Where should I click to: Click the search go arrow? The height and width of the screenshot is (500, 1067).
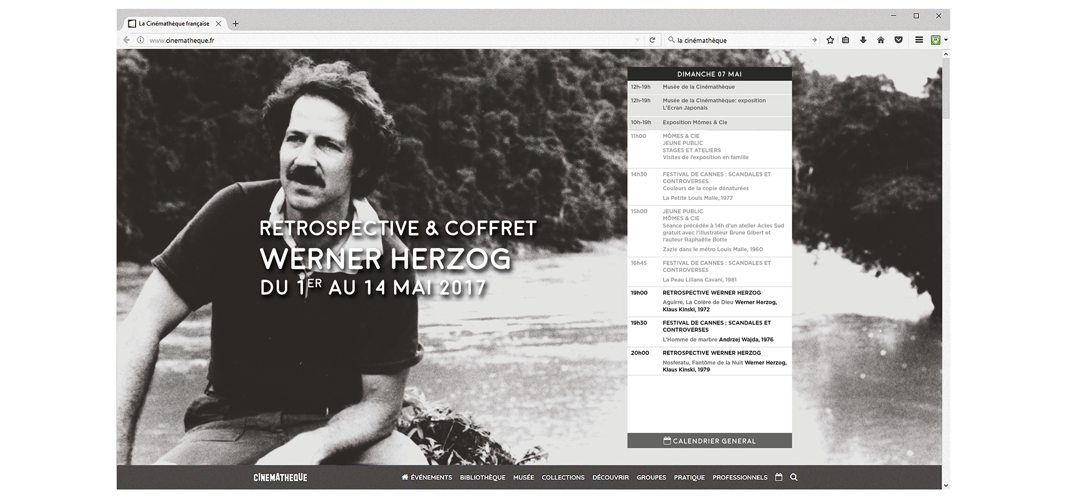(814, 40)
